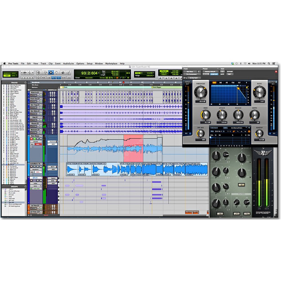
Task: Record-enable the New Bass track
Action: click(31, 139)
